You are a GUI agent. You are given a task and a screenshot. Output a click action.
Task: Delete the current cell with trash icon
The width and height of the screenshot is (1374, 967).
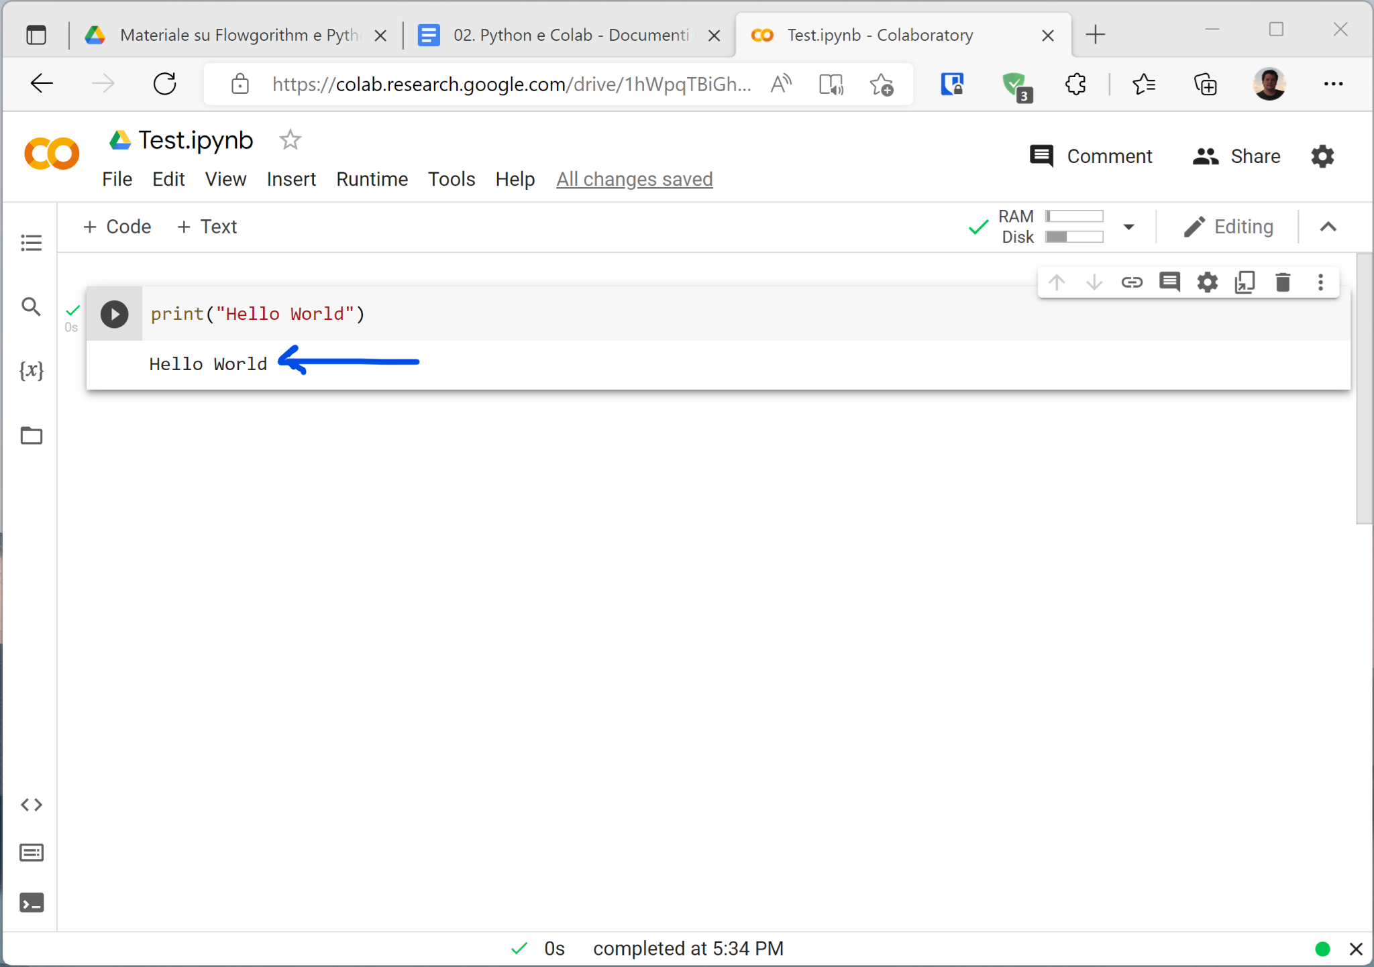[1283, 282]
